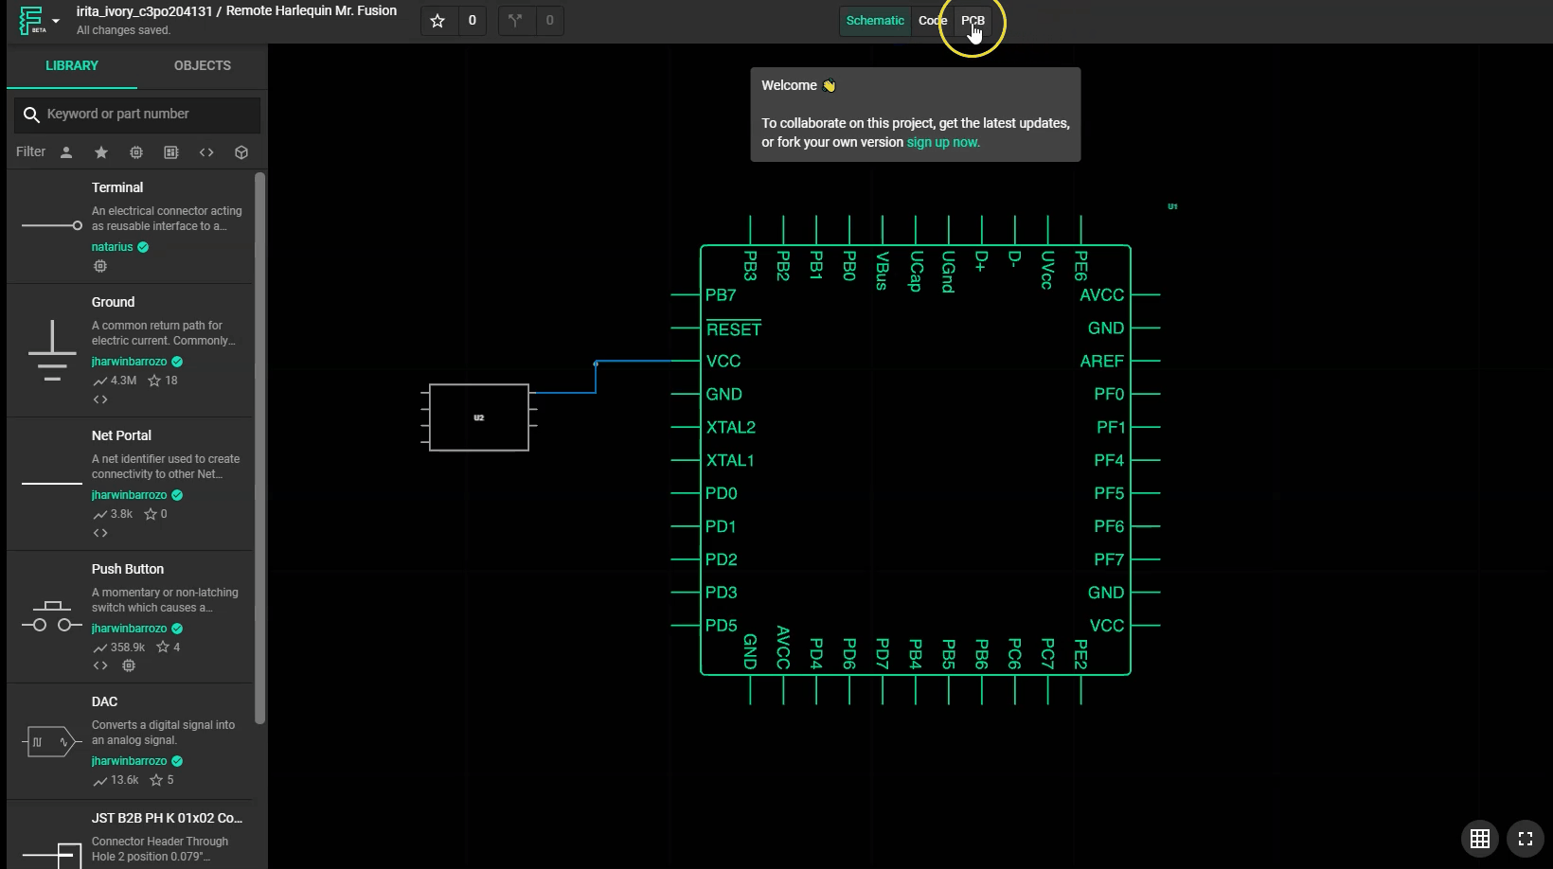Follow the 'sign up now' link
This screenshot has width=1553, height=869.
[x=943, y=142]
